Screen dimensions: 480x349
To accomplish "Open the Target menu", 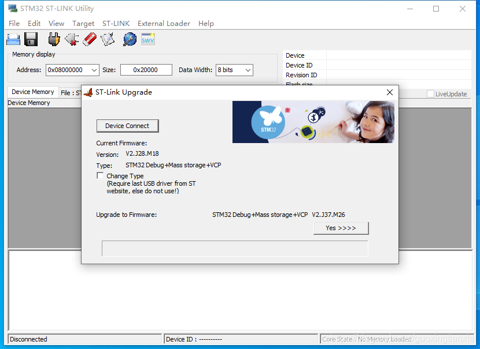I will pyautogui.click(x=83, y=24).
